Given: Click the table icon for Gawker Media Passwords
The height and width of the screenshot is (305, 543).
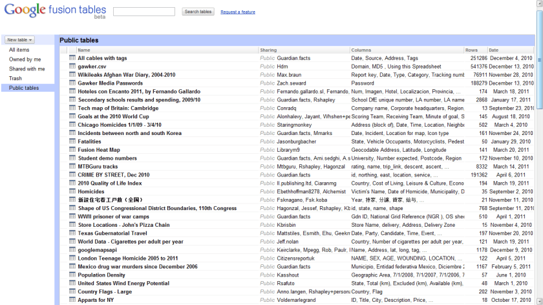Looking at the screenshot, I should pos(72,83).
